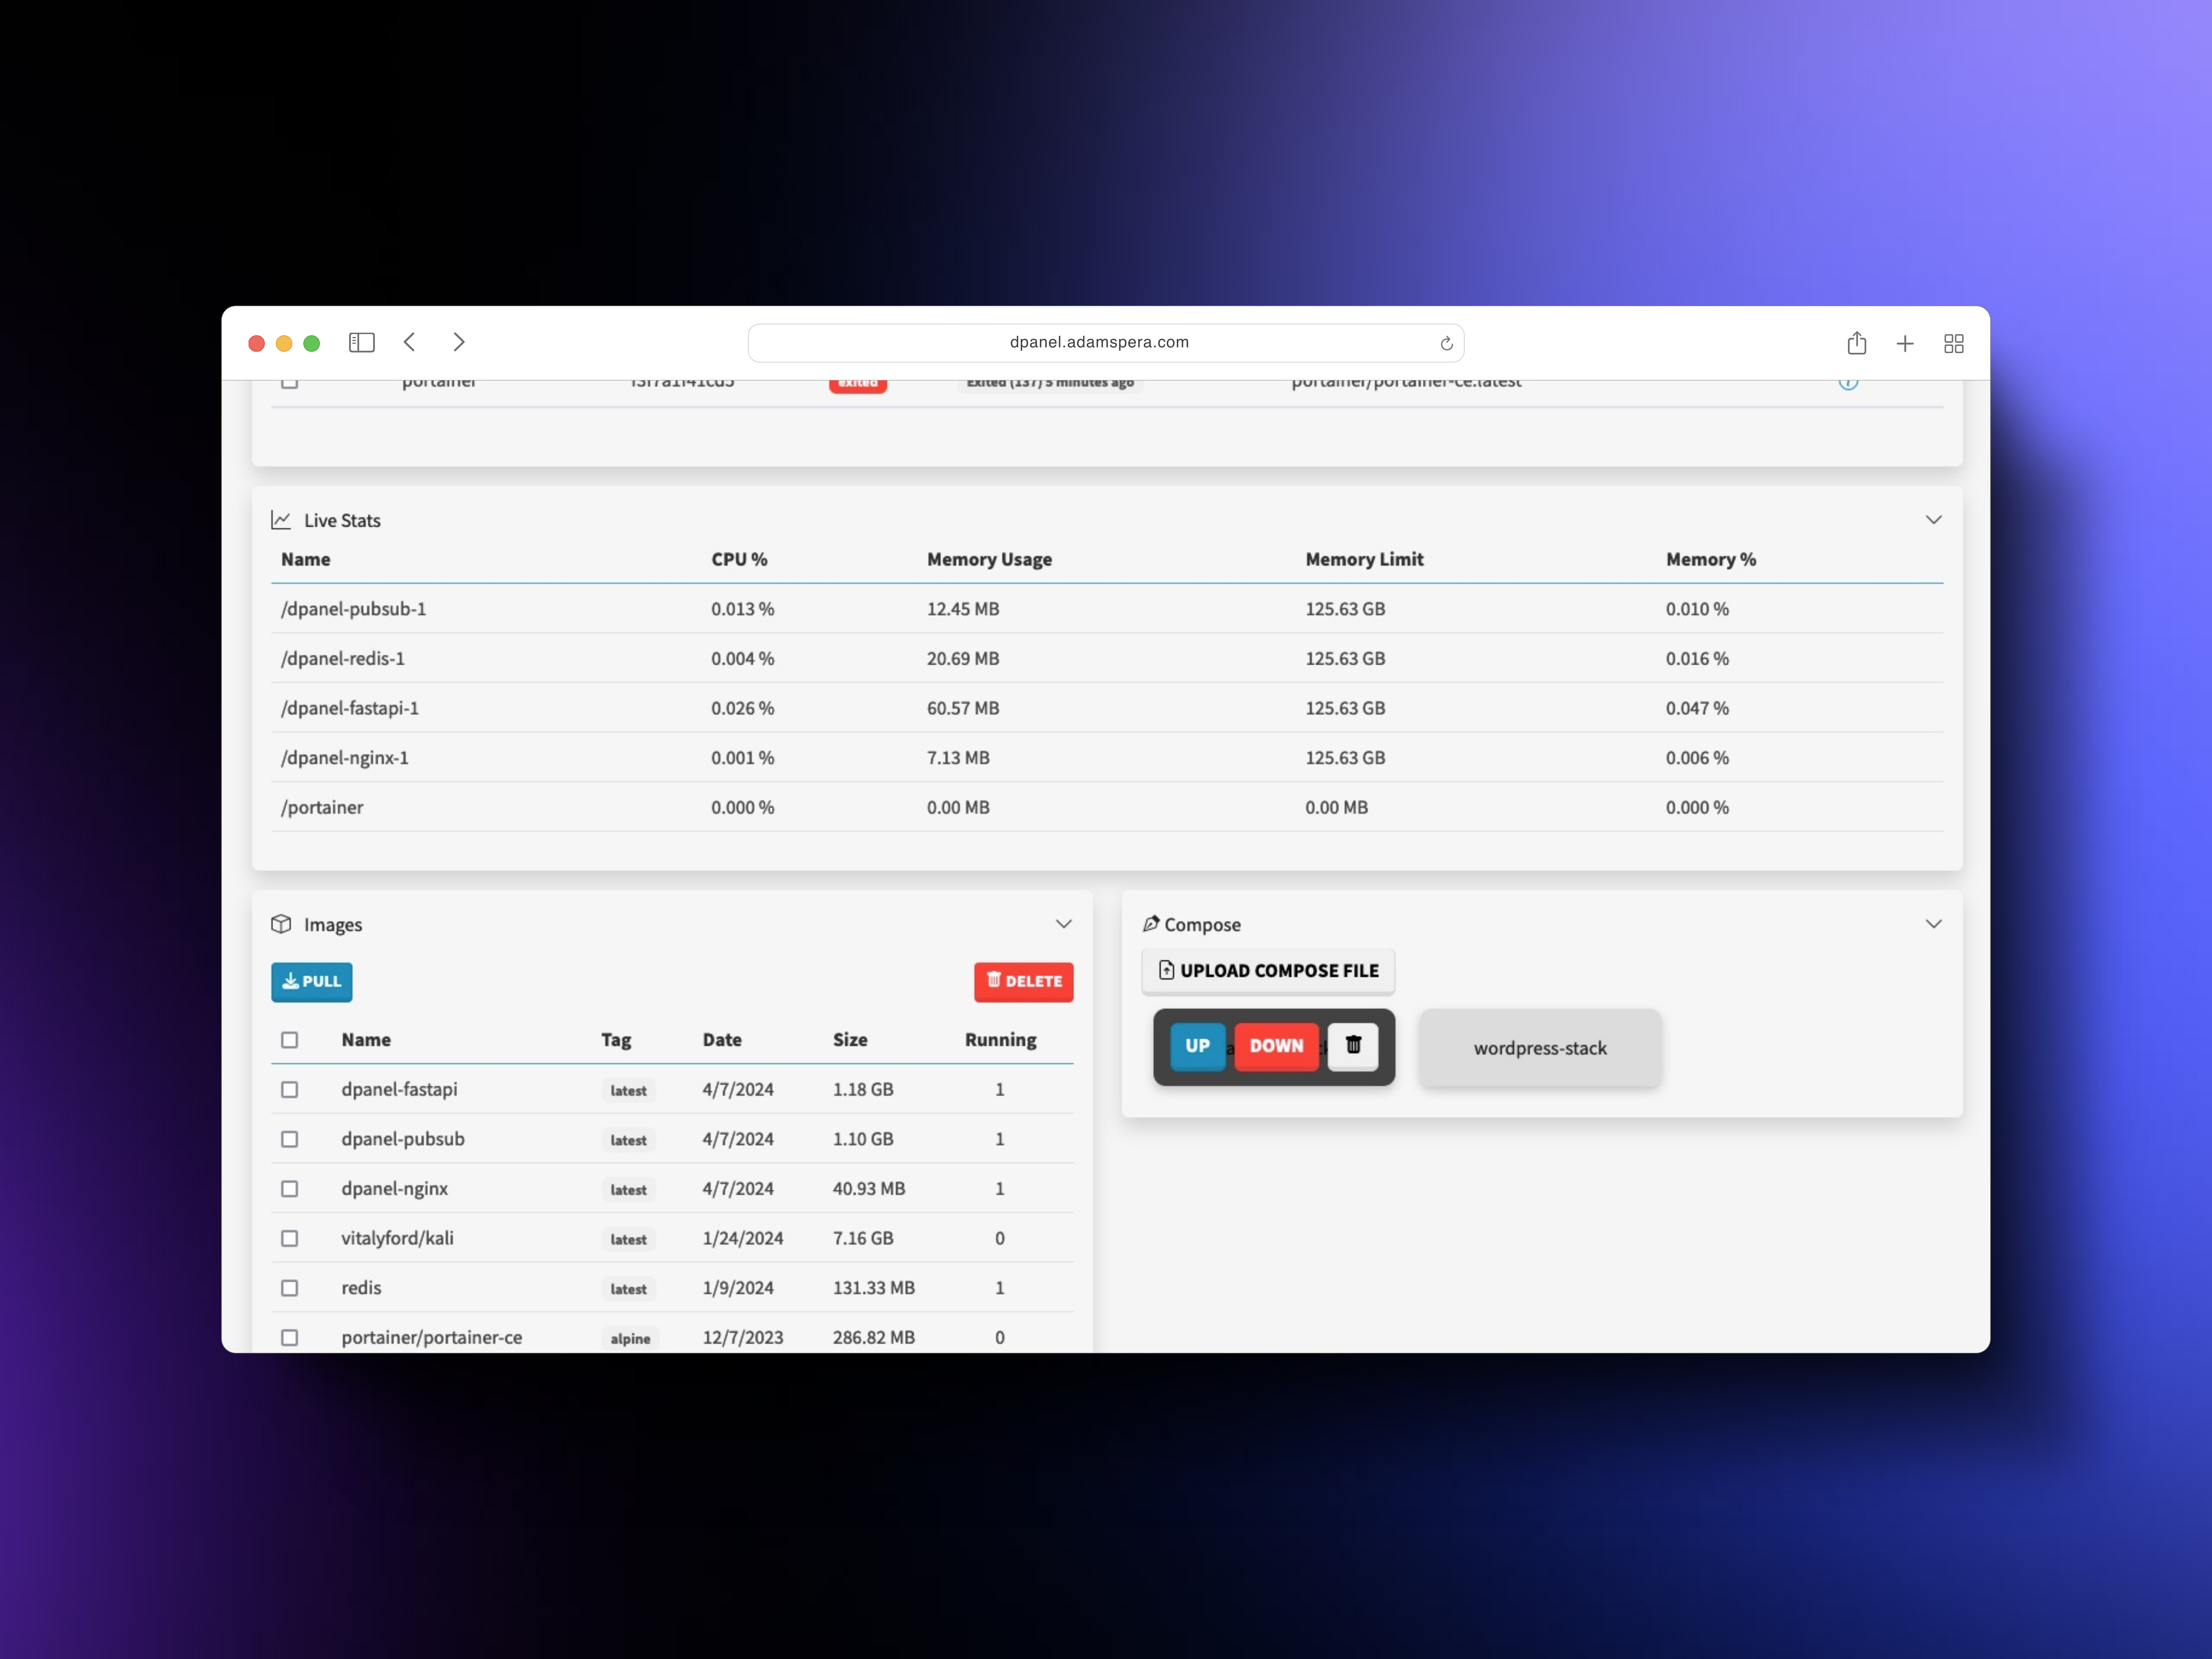
Task: Select the wordpress-stack compose item
Action: (x=1540, y=1048)
